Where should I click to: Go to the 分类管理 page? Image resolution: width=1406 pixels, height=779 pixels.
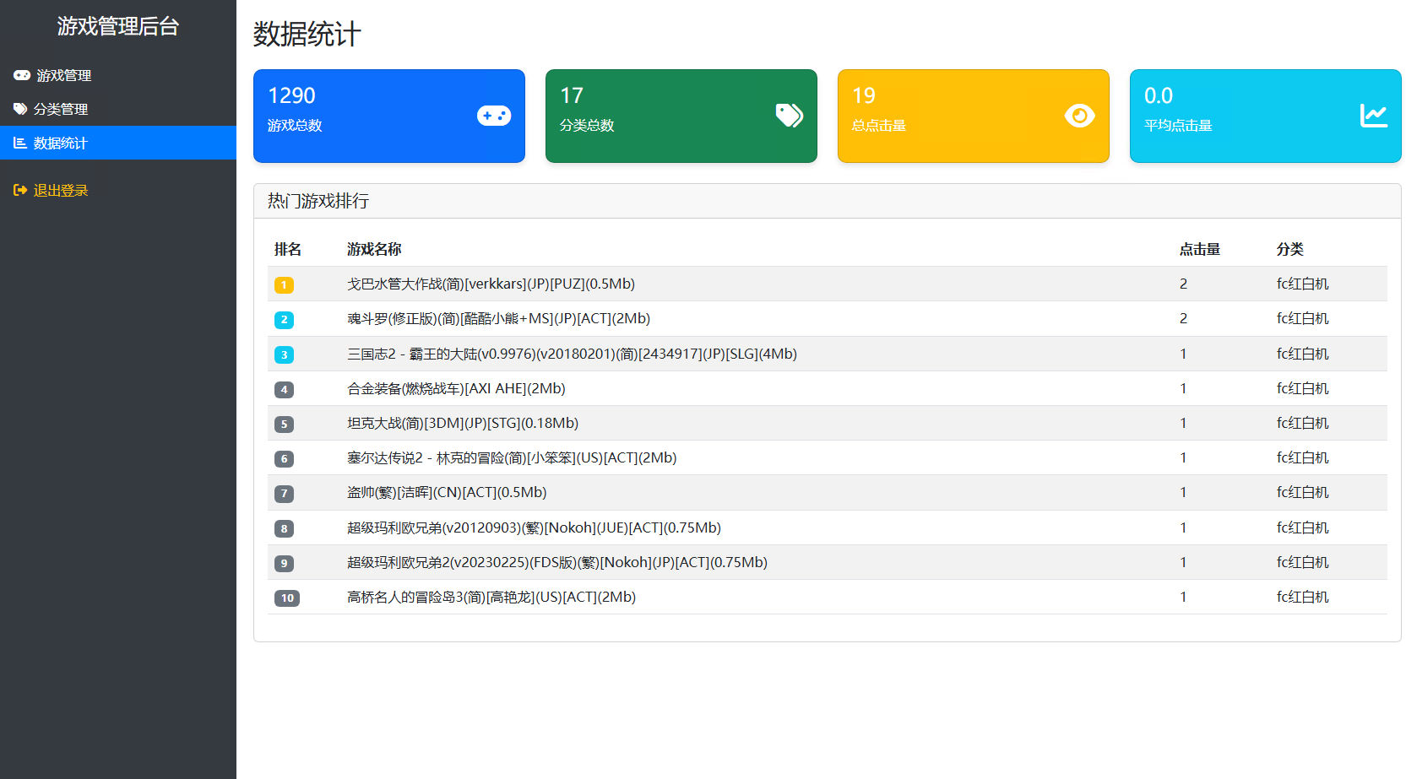[61, 109]
